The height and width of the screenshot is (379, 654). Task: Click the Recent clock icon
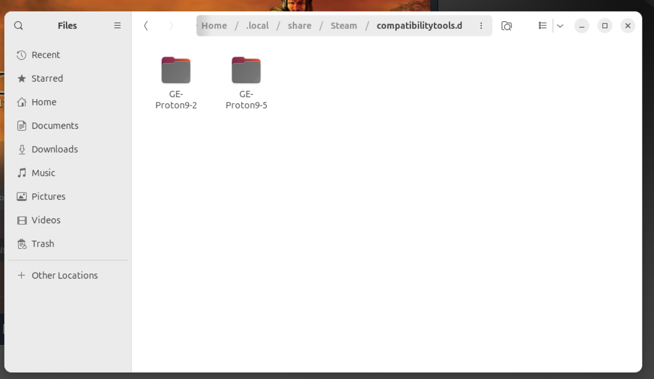pos(21,55)
